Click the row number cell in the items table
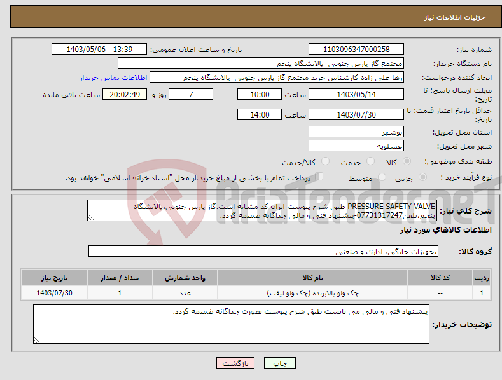 (482, 293)
